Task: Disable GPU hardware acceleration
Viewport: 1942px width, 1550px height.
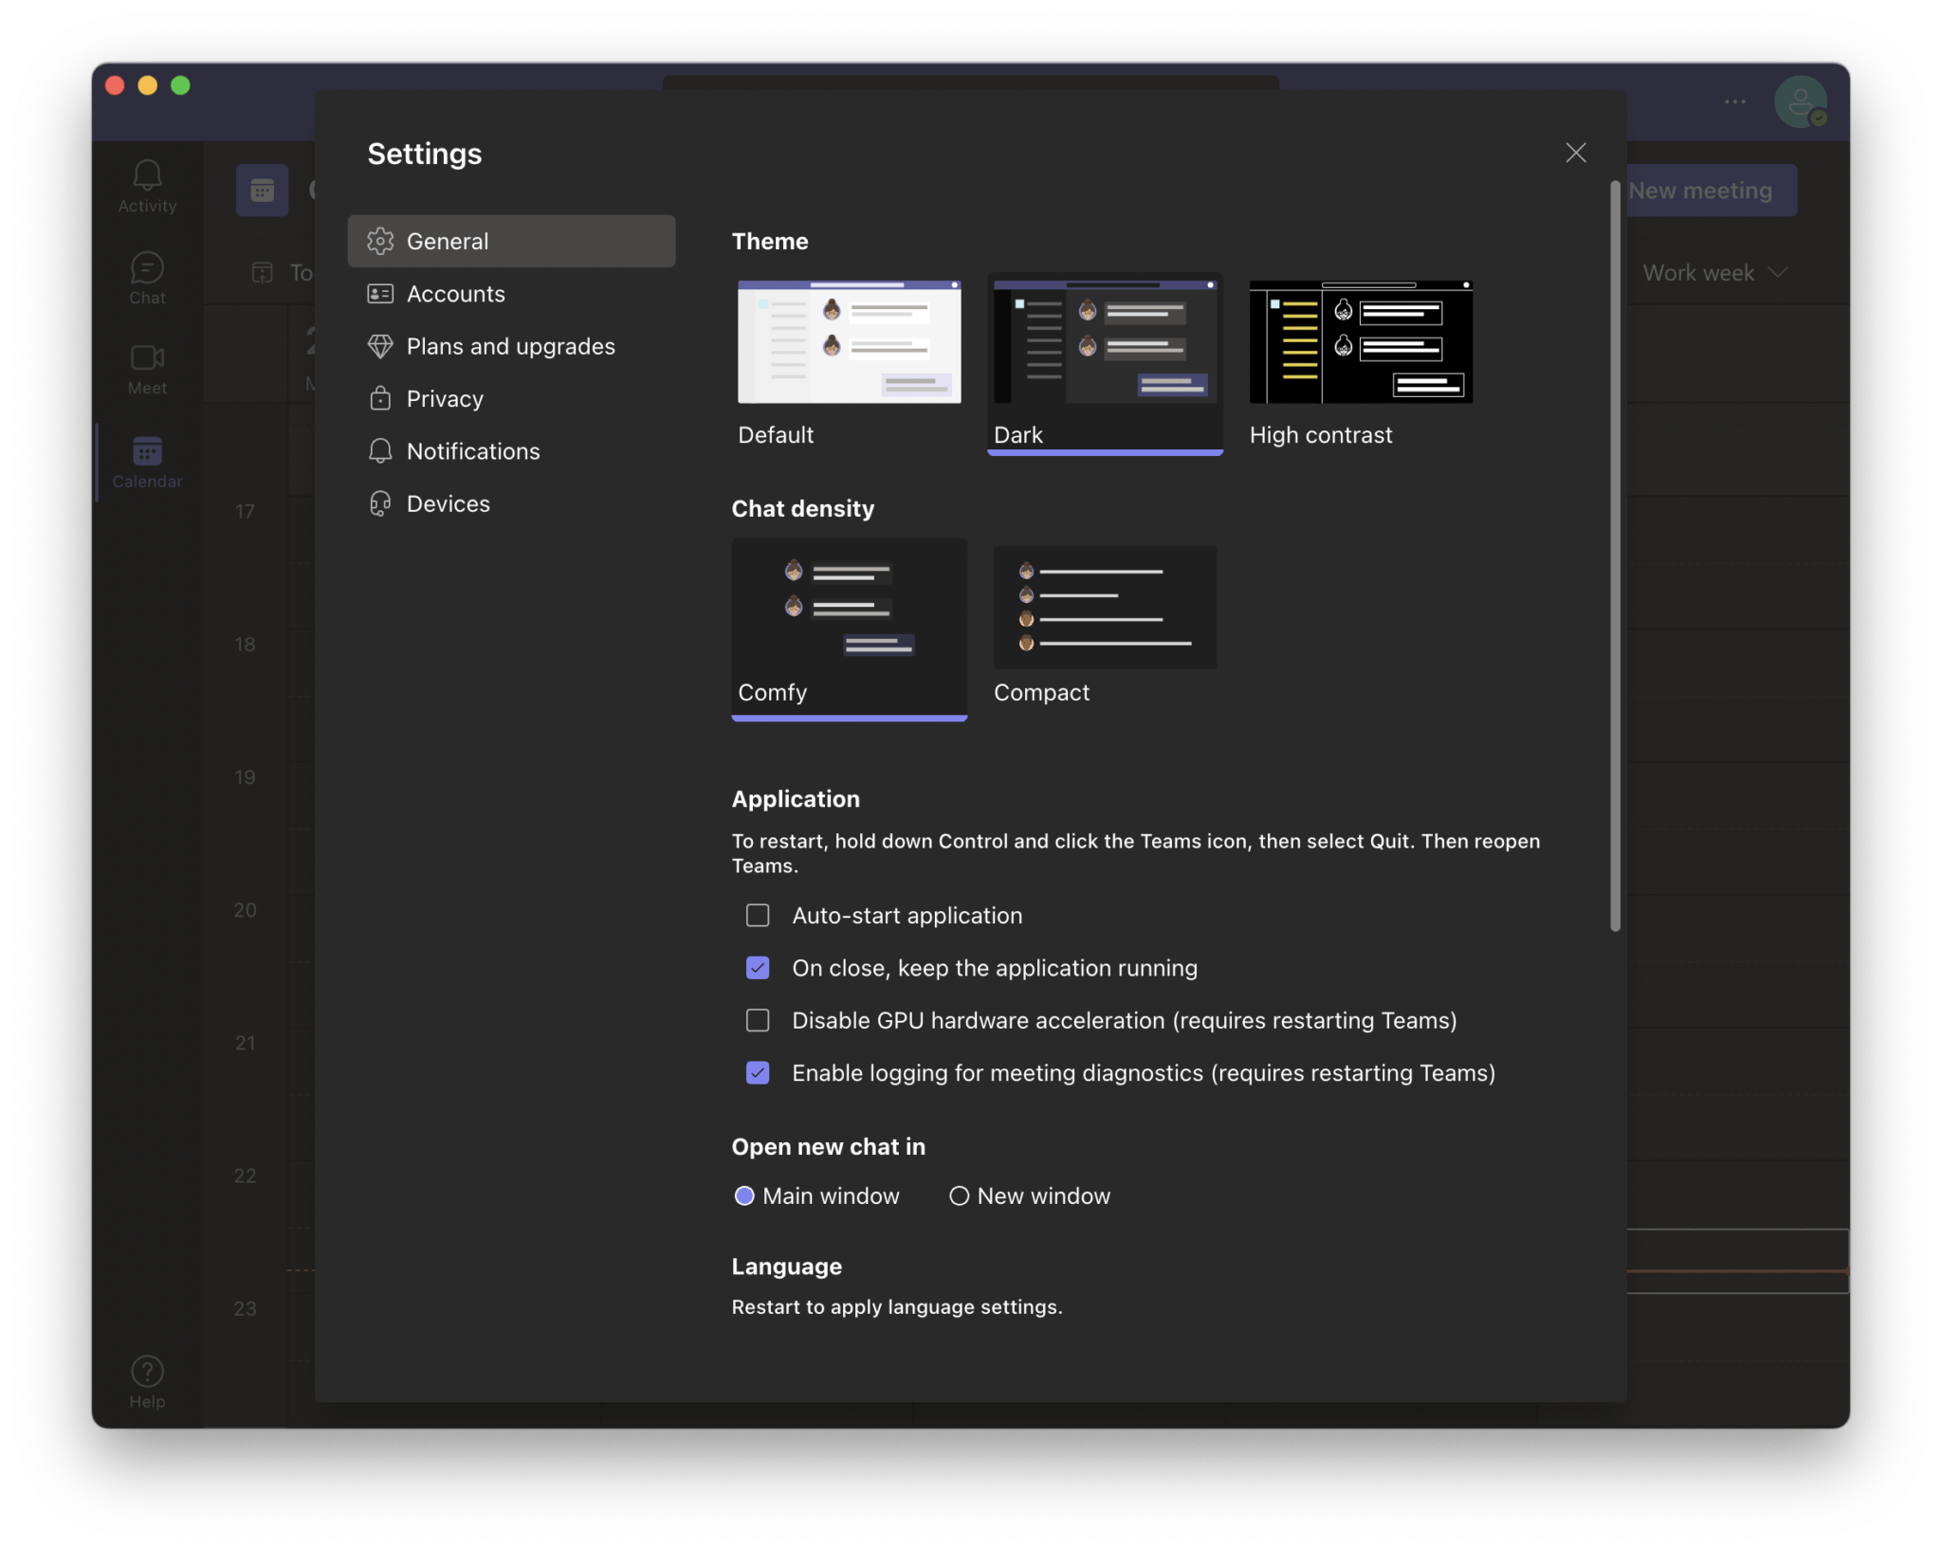Action: (x=757, y=1020)
